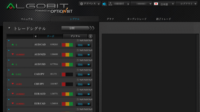The width and height of the screenshot is (200, 112).
Task: Click the EUR/AUD price 1.58771
Action: 54,94
